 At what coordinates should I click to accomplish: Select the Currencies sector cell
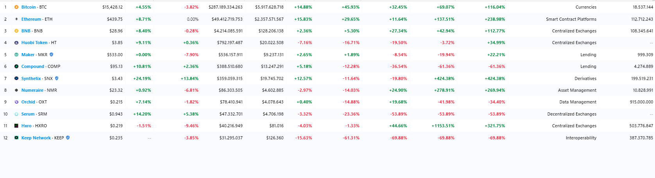[x=586, y=7]
